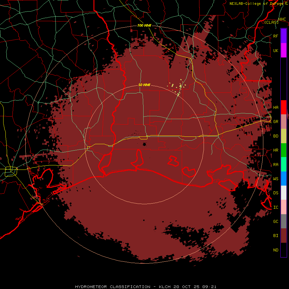The width and height of the screenshot is (289, 289).
Task: Pick the mint green RA swatch
Action: (x=284, y=164)
